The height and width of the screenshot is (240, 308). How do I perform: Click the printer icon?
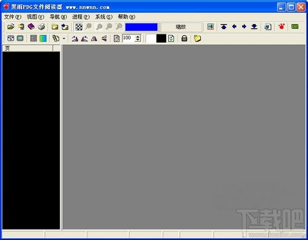41,26
